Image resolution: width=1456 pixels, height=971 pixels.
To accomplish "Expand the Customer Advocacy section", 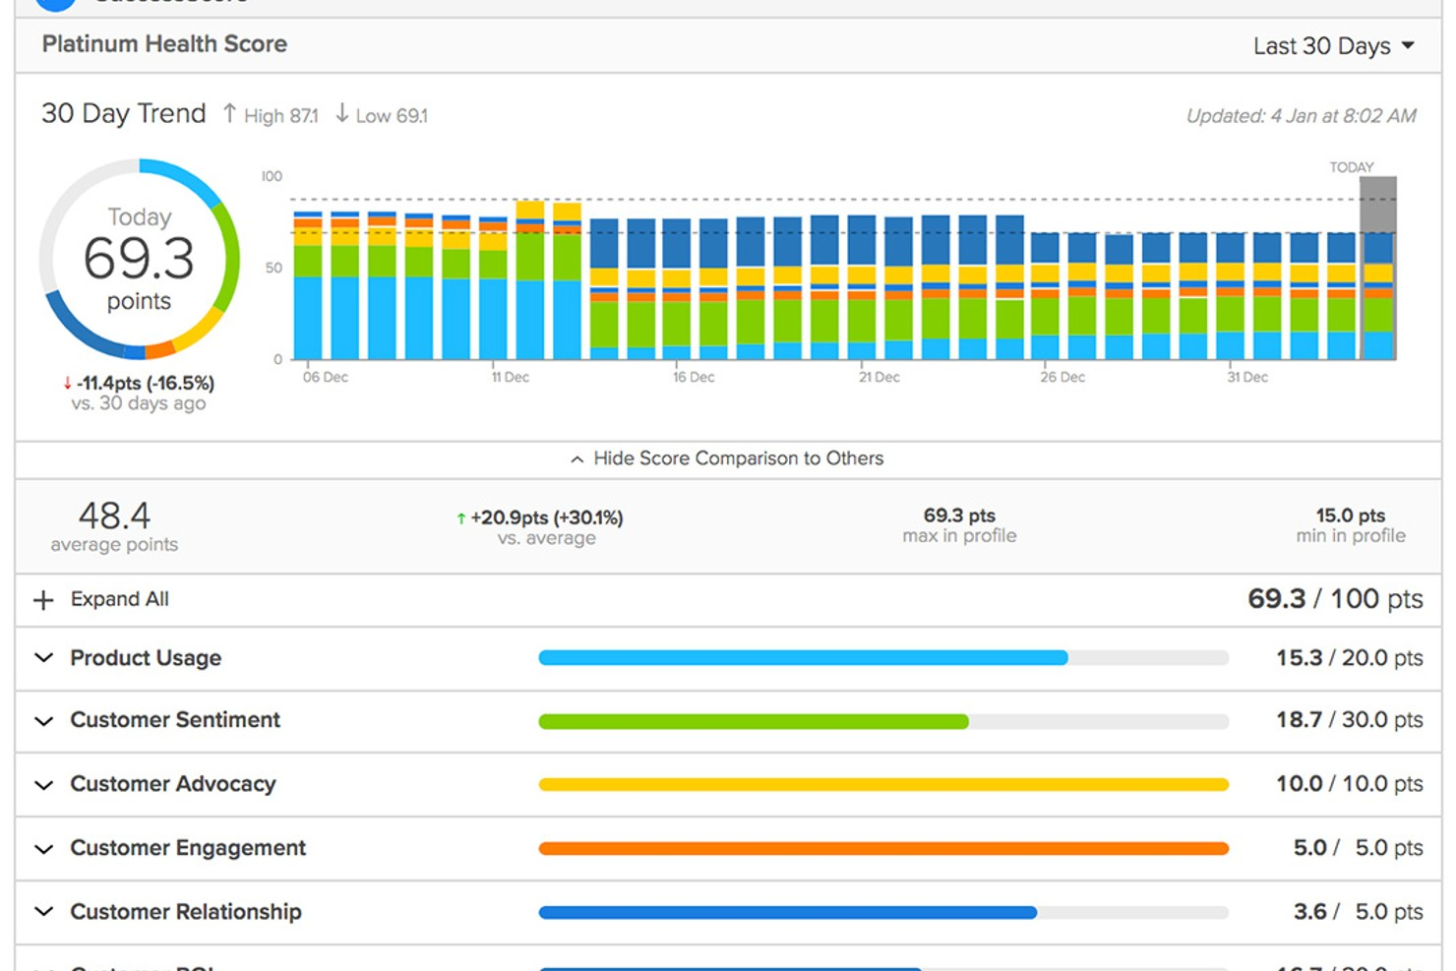I will point(41,784).
